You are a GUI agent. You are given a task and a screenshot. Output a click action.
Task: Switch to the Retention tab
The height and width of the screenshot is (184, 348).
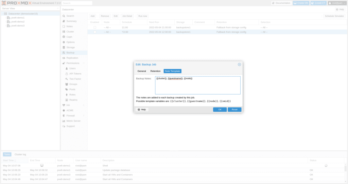(155, 71)
